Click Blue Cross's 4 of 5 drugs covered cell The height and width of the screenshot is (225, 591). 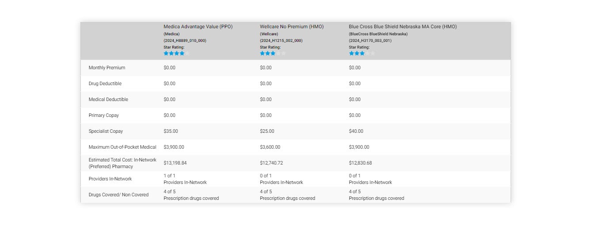[377, 195]
